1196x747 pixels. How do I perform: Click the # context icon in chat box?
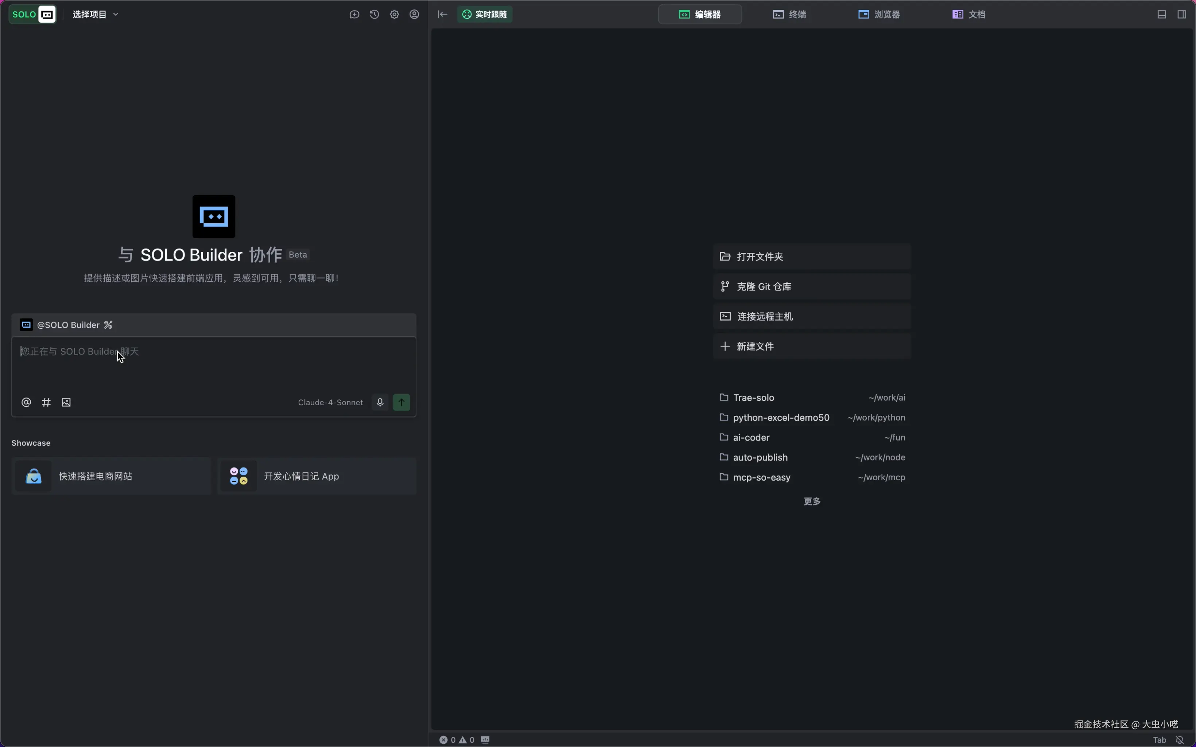tap(46, 402)
